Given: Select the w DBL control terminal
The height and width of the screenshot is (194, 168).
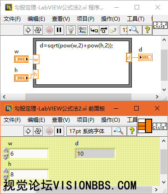Looking at the screenshot, I should 21,59.
